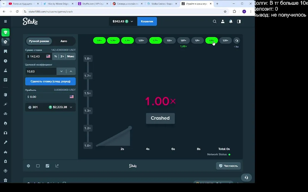Open the 1,12× result chip
The width and height of the screenshot is (308, 192).
(169, 41)
